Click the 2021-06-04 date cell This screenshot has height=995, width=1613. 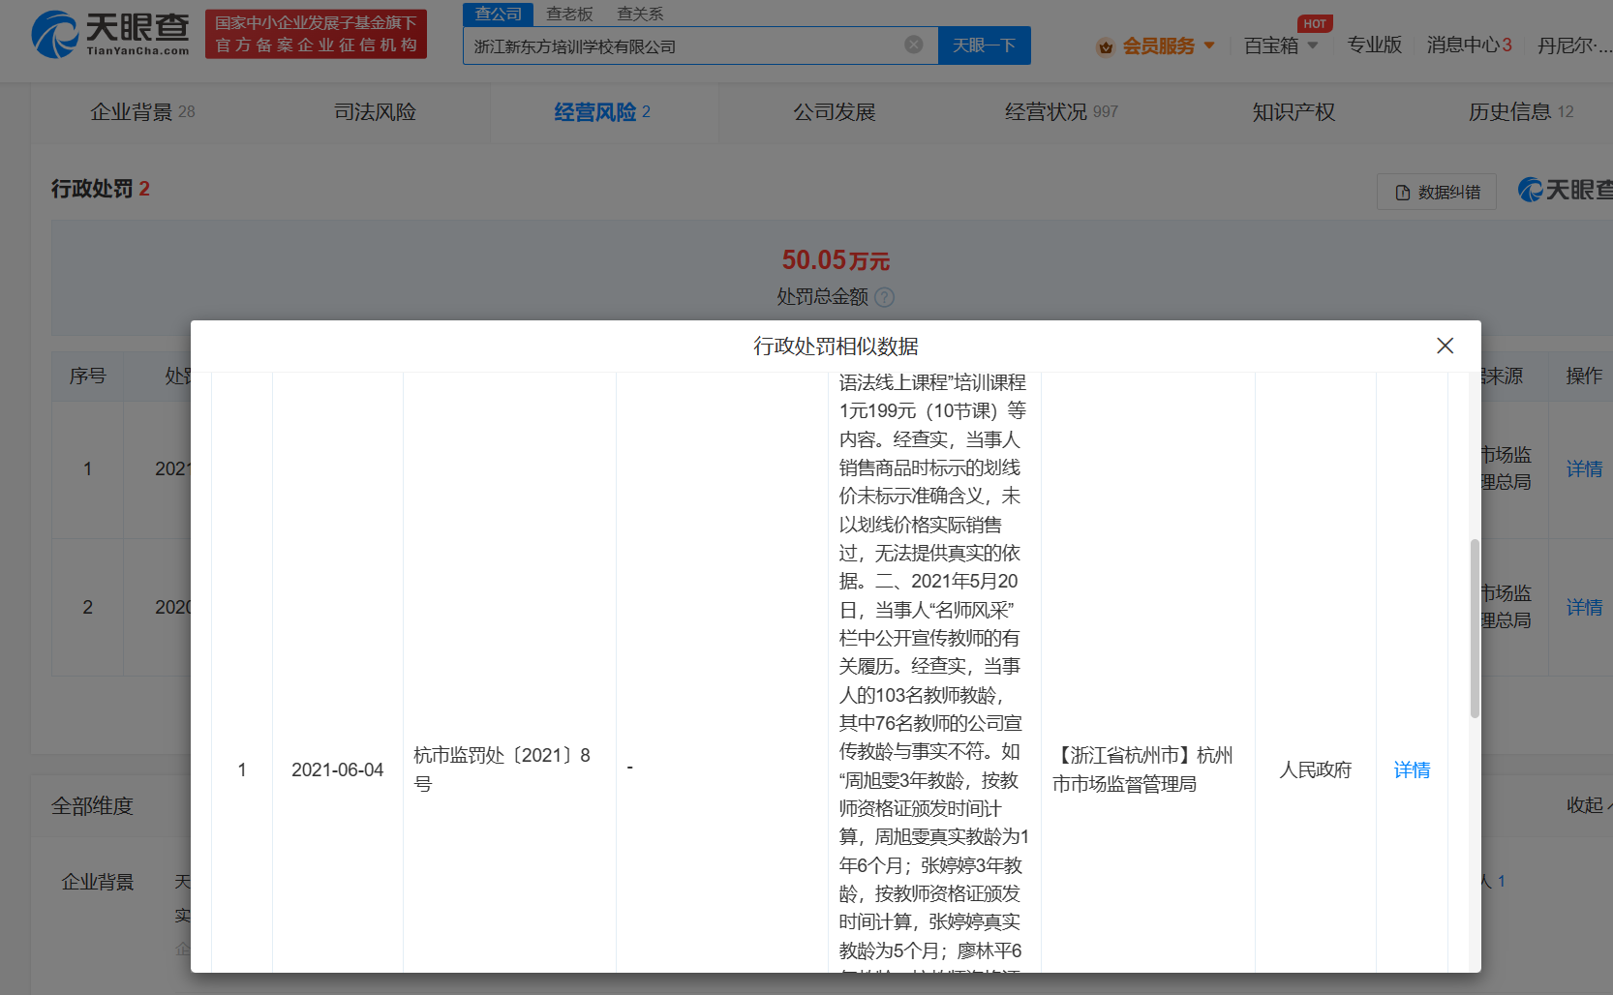[x=337, y=769]
